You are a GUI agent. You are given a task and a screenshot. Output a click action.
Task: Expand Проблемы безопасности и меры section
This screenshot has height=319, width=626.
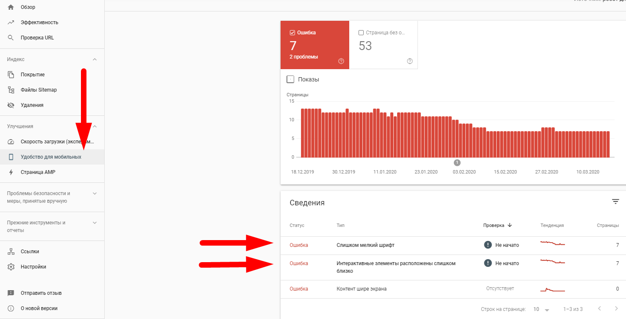(95, 193)
